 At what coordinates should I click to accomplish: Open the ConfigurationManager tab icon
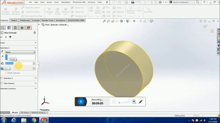15,28
